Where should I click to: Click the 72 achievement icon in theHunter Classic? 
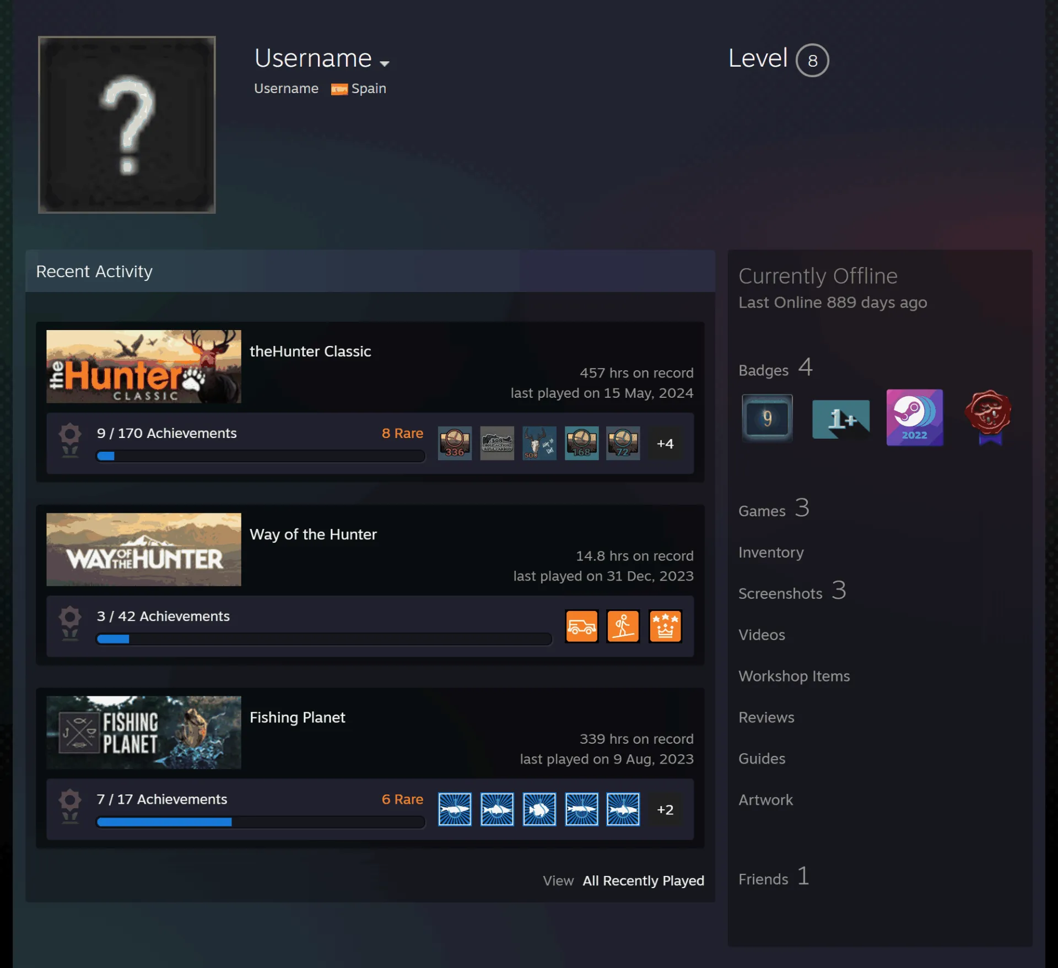coord(623,443)
